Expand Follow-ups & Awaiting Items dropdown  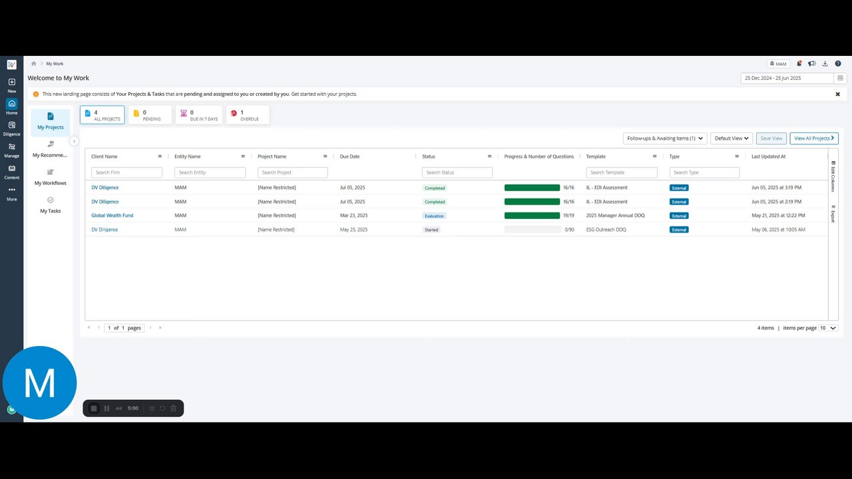tap(665, 138)
